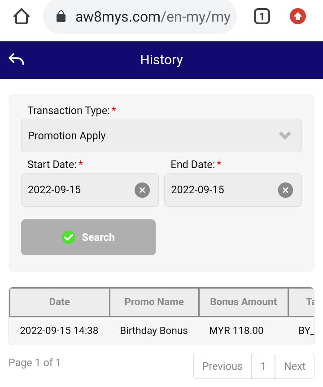Tap the Bonus Amount column header
Screen dimensions: 323x387
(x=243, y=302)
